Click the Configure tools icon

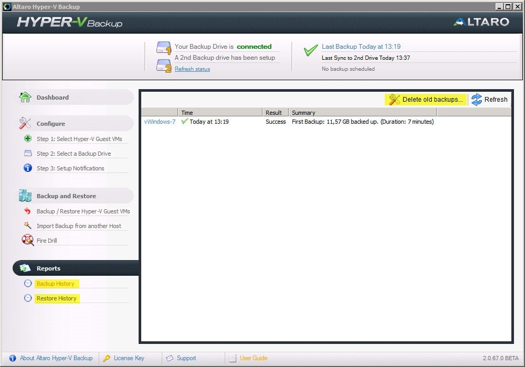coord(25,123)
